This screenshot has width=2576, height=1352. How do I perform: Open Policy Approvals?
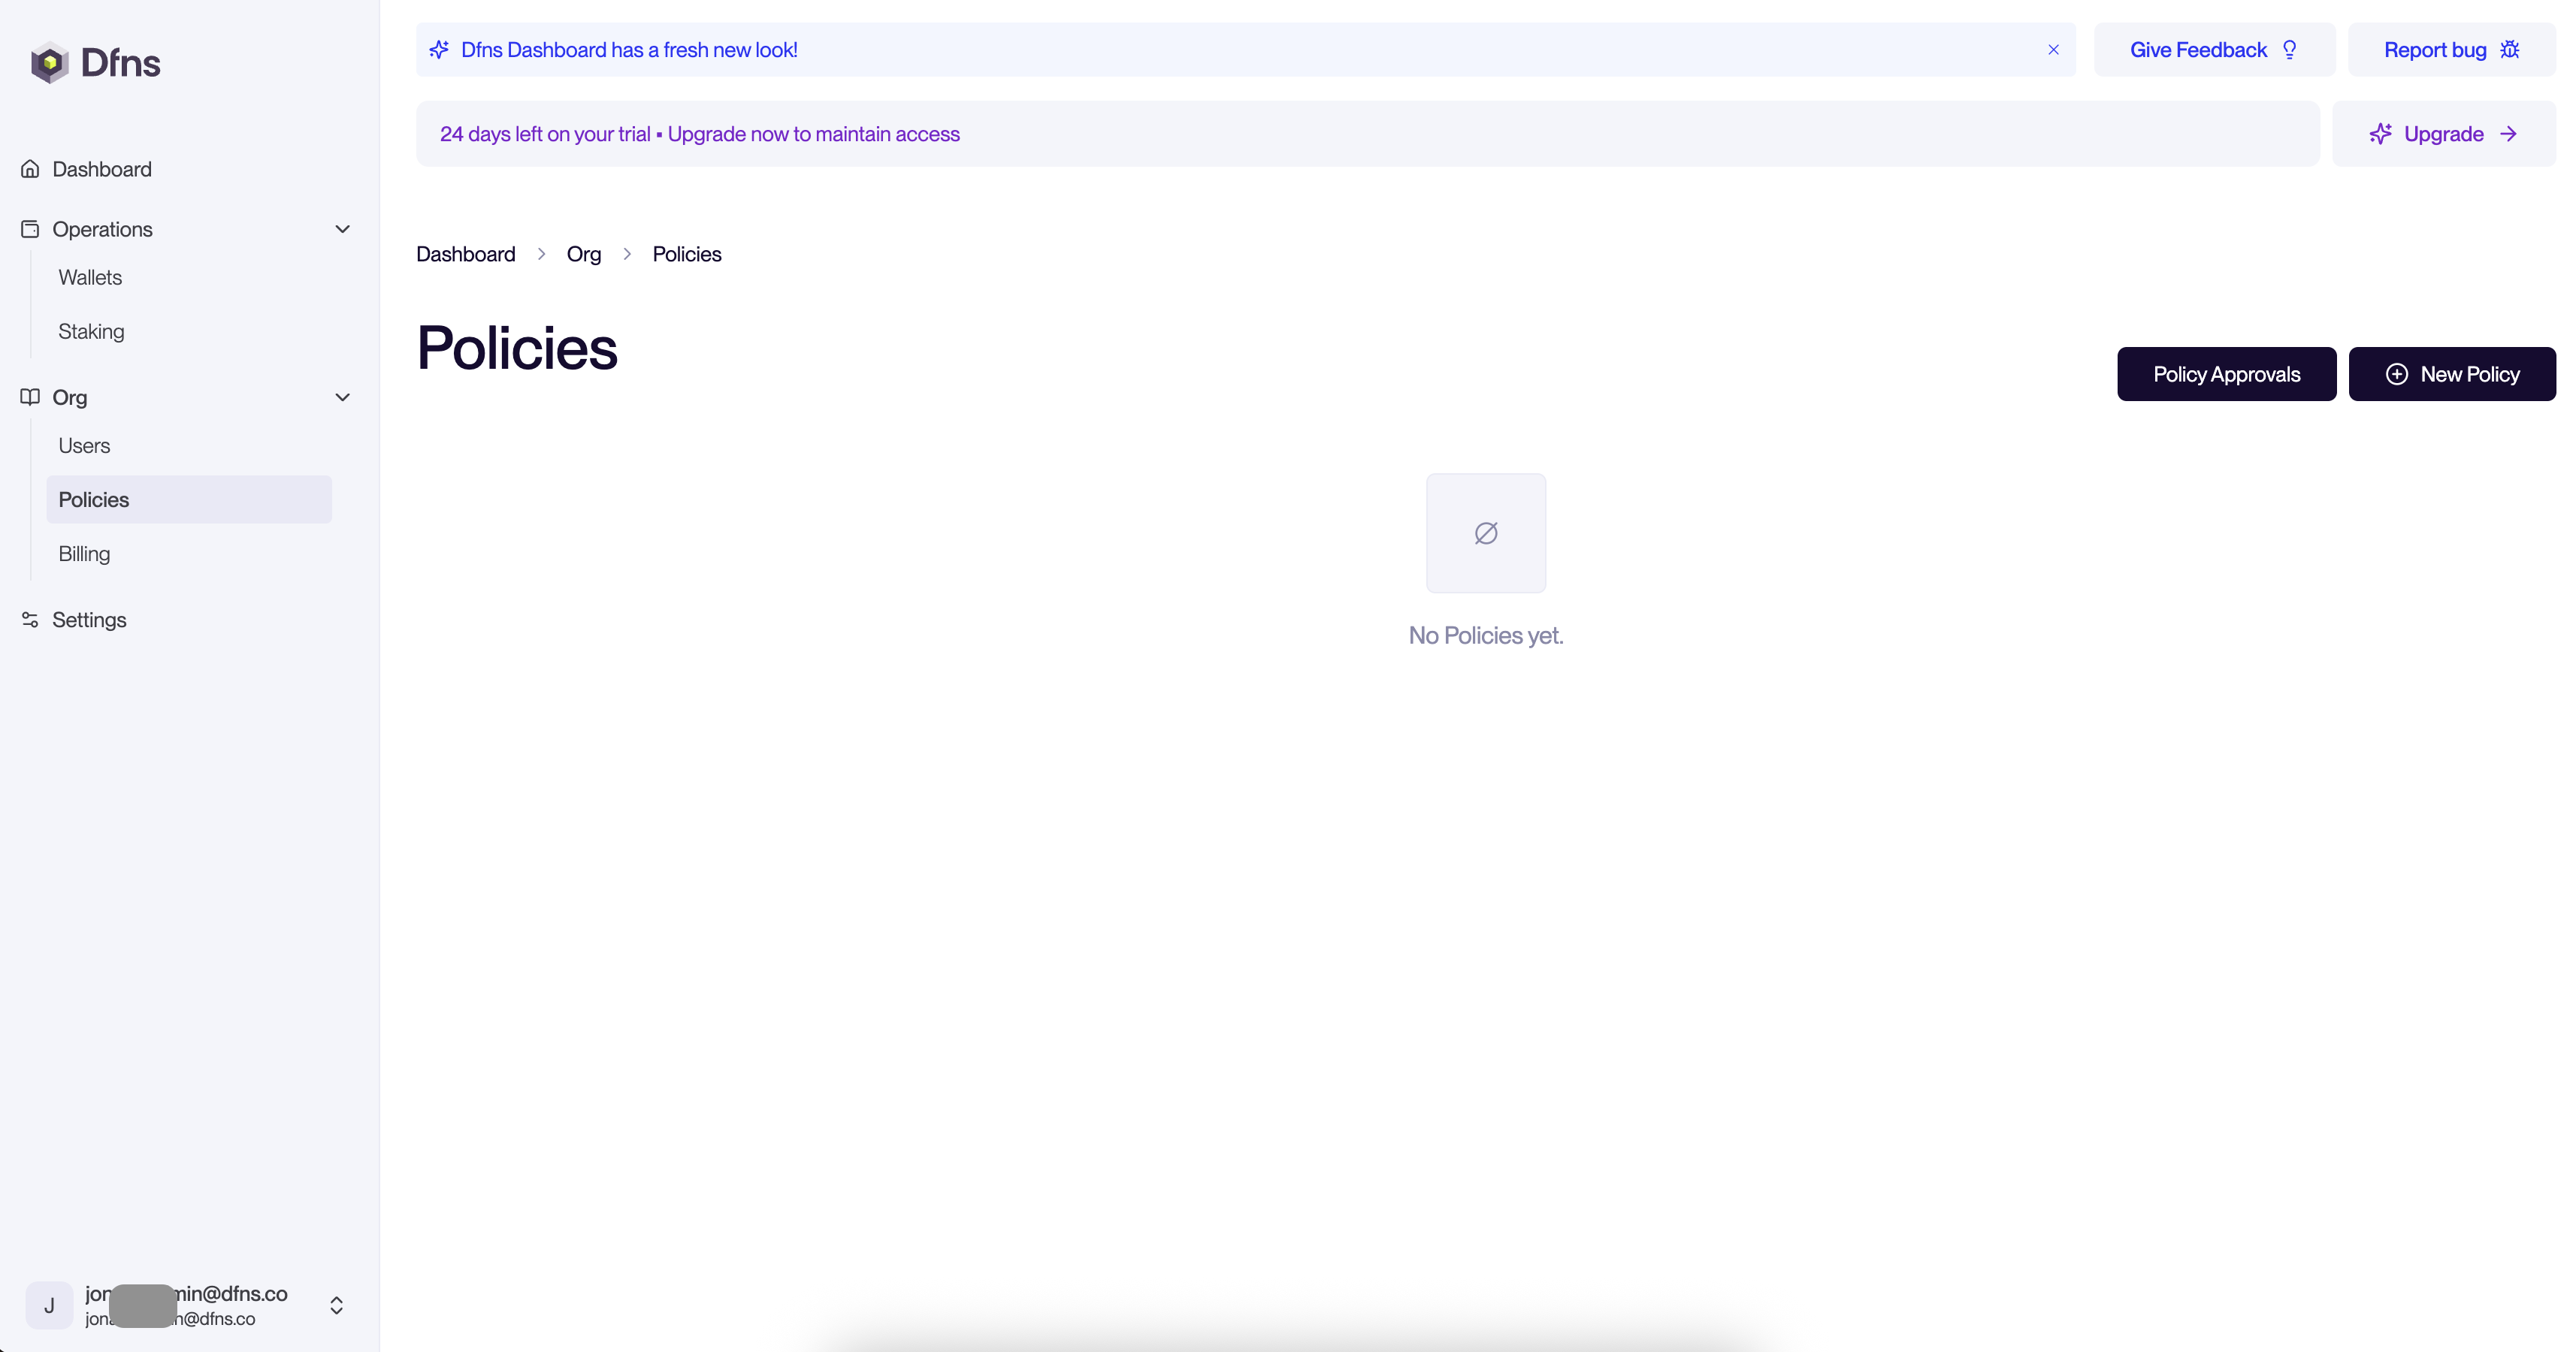[2226, 374]
